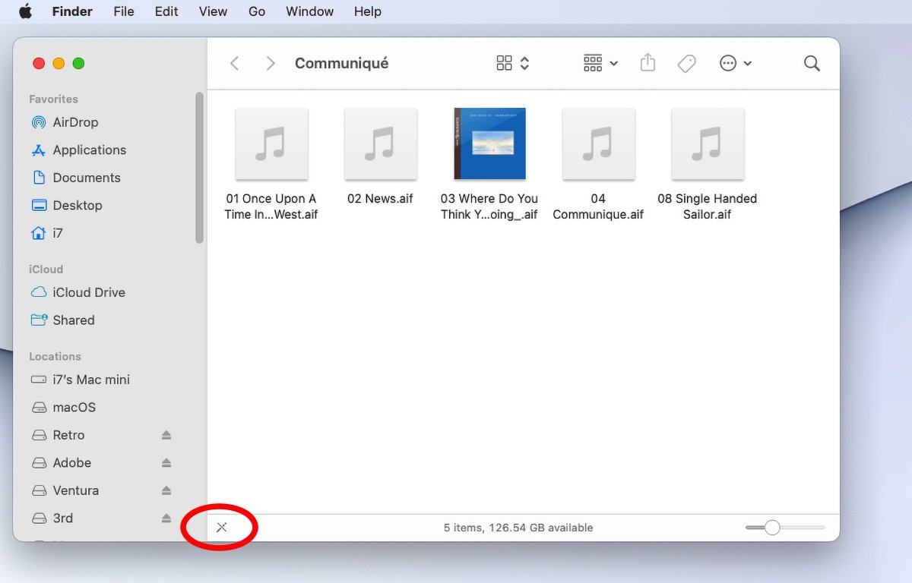Eject the Adobe drive
Viewport: 912px width, 583px height.
pos(166,463)
